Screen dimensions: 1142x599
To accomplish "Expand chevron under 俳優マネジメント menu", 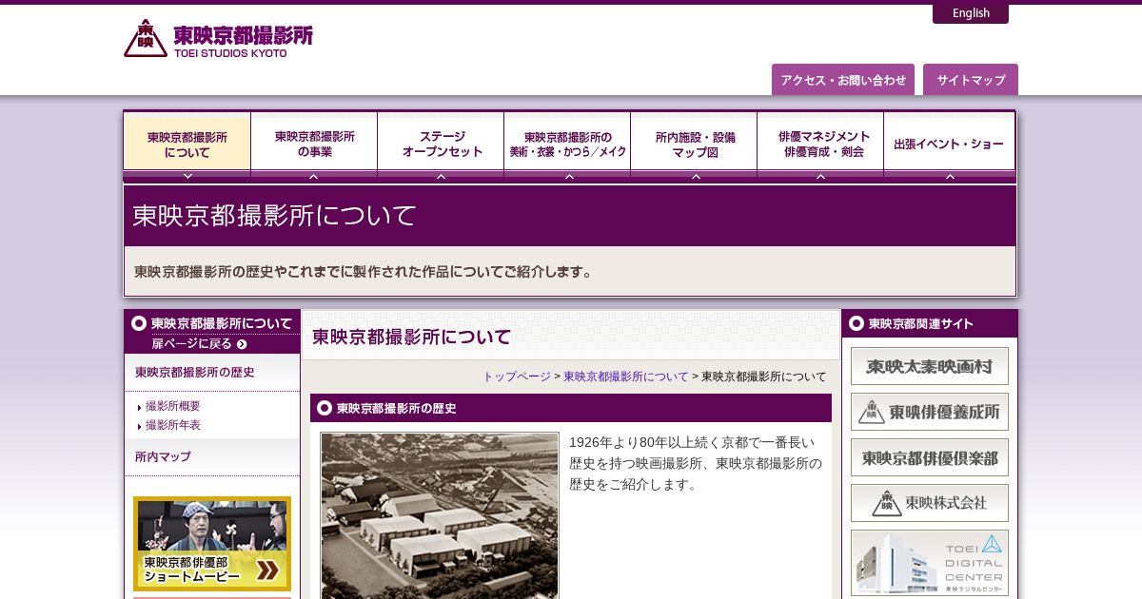I will coord(820,177).
